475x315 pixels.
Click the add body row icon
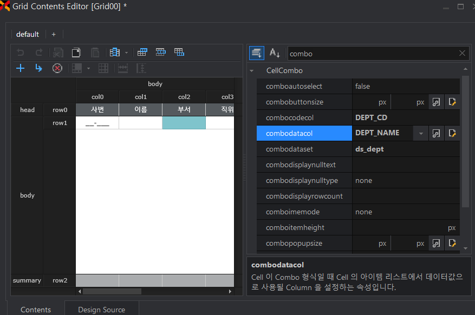[x=160, y=52]
